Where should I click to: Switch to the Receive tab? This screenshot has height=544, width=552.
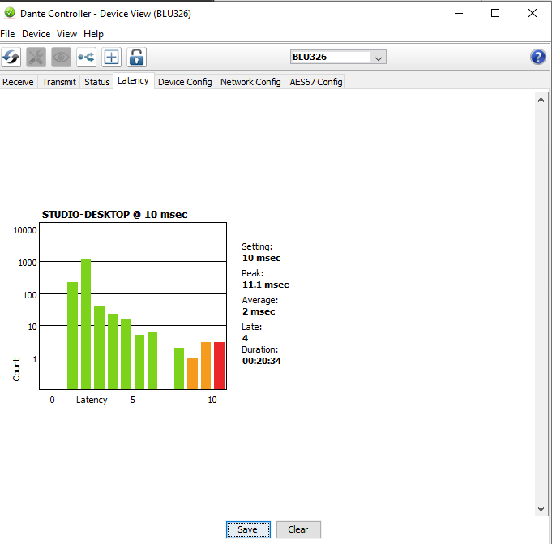click(19, 82)
